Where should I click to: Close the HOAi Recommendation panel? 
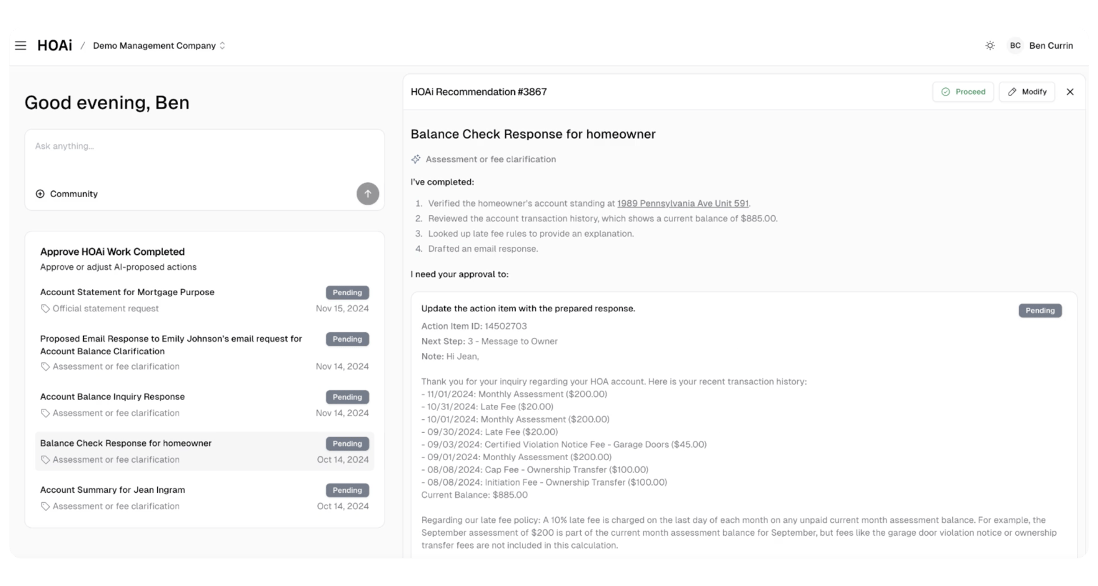click(1070, 92)
